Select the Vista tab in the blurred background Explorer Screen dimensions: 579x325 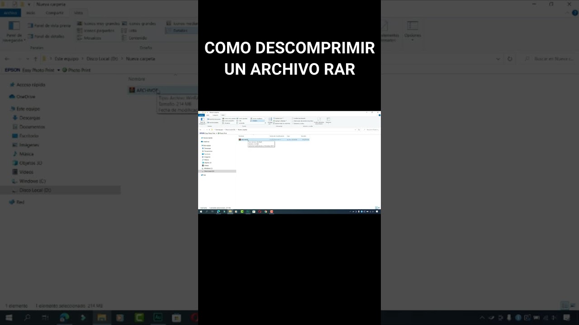78,13
